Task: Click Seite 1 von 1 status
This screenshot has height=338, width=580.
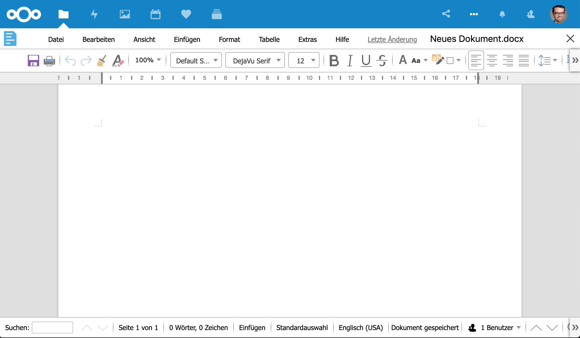Action: tap(138, 328)
